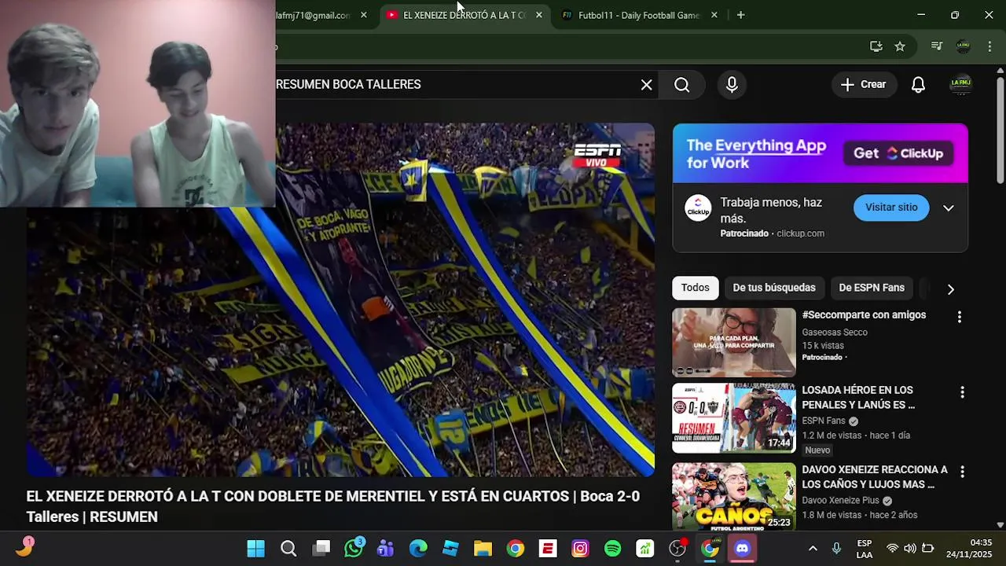
Task: Click the LOSADA HÉROE video thumbnail
Action: pos(734,418)
